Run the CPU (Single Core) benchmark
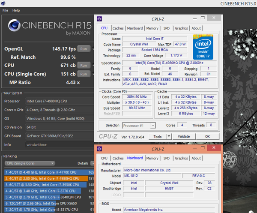 [84, 73]
